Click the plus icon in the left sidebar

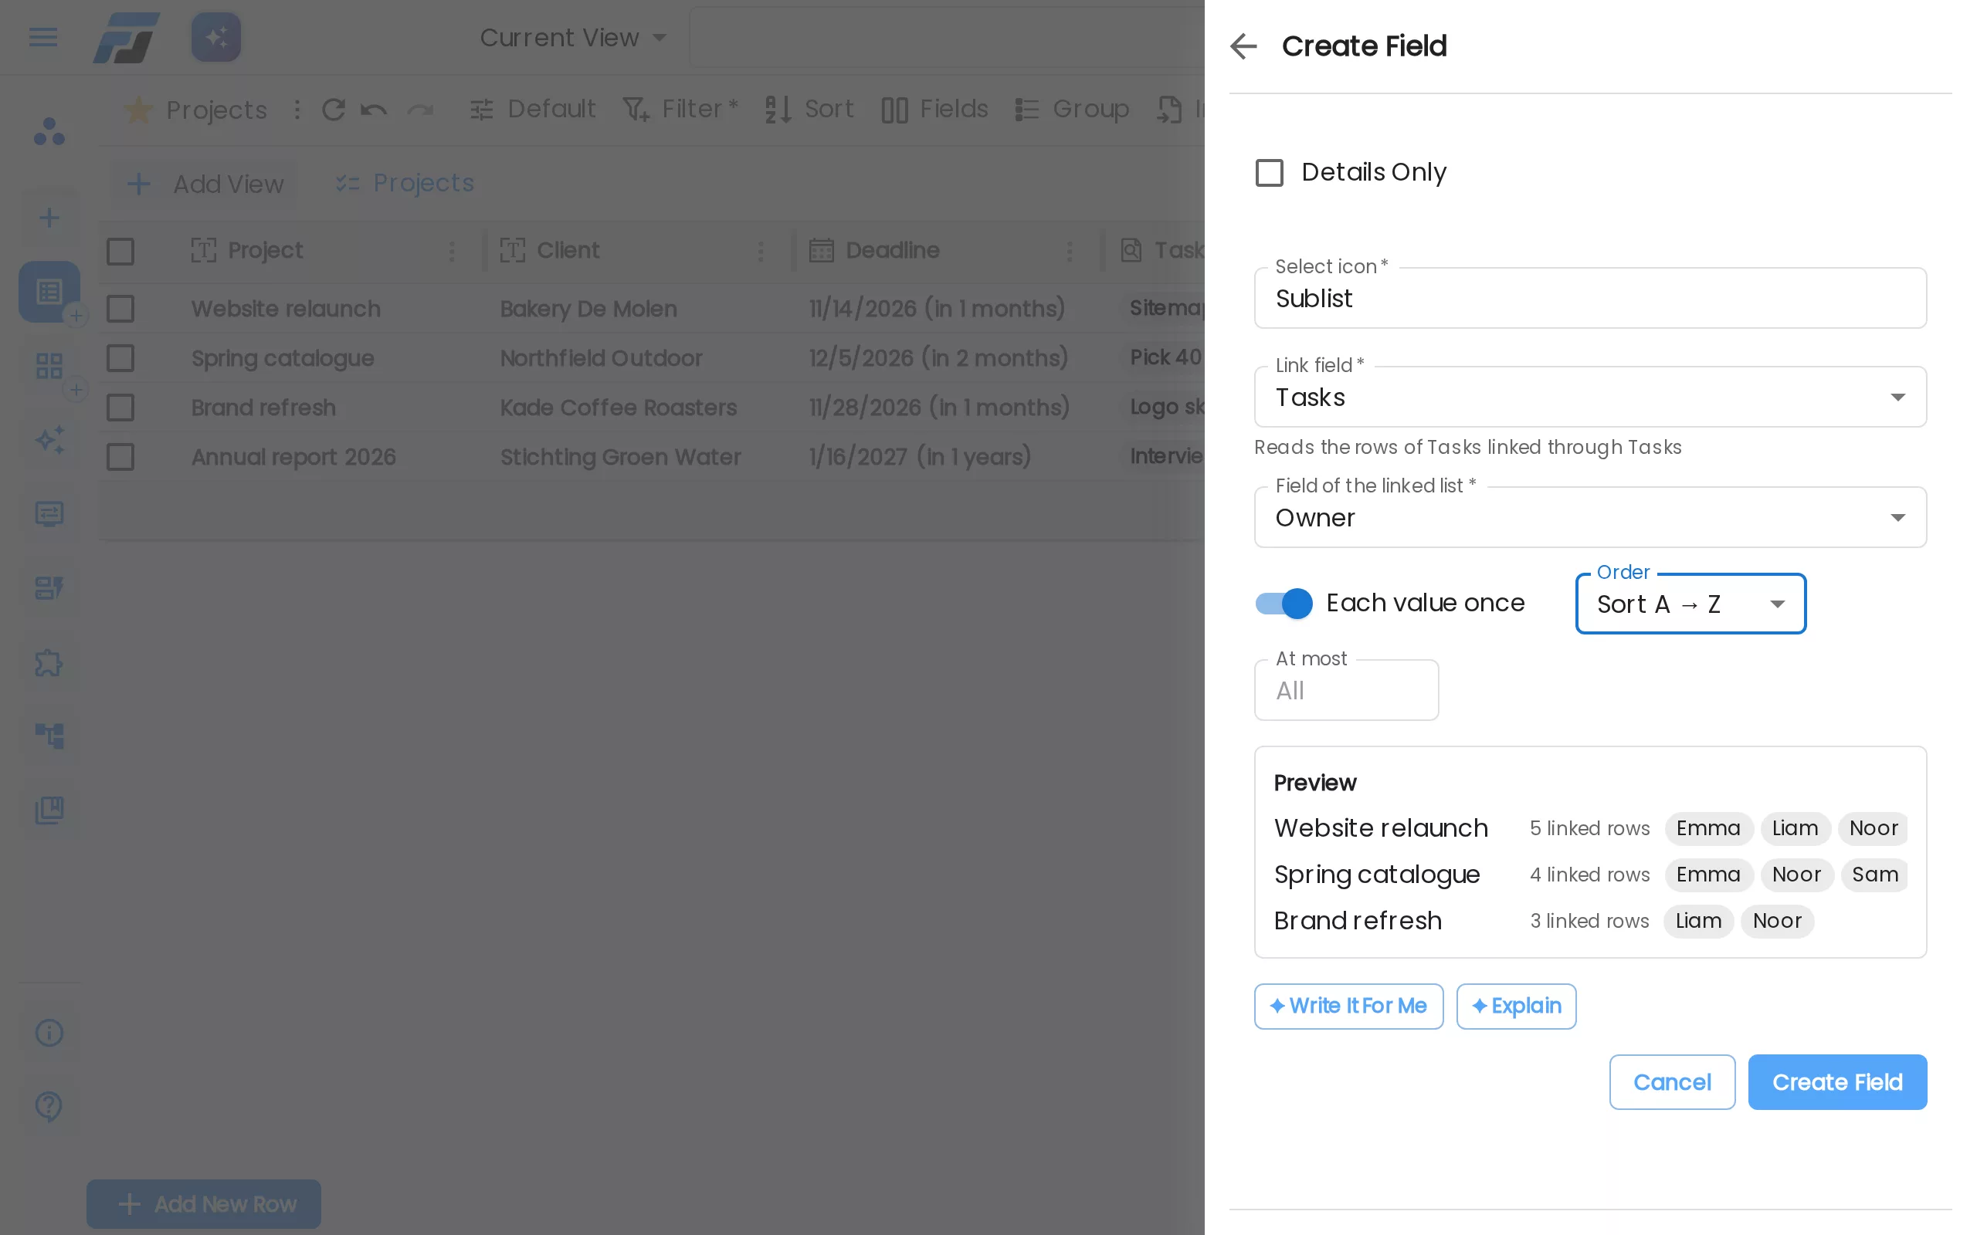click(x=49, y=217)
